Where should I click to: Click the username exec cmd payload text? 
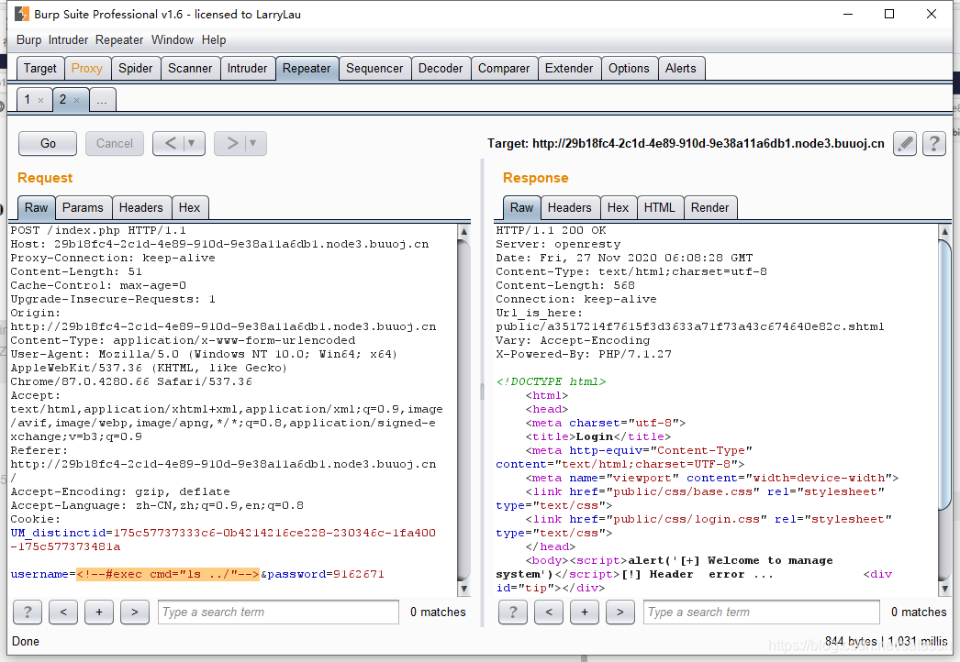click(168, 575)
